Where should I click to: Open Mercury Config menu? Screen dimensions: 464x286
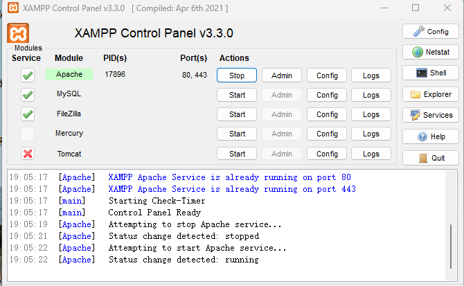[327, 134]
